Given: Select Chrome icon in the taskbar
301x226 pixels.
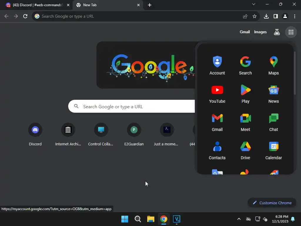Looking at the screenshot, I should (164, 219).
